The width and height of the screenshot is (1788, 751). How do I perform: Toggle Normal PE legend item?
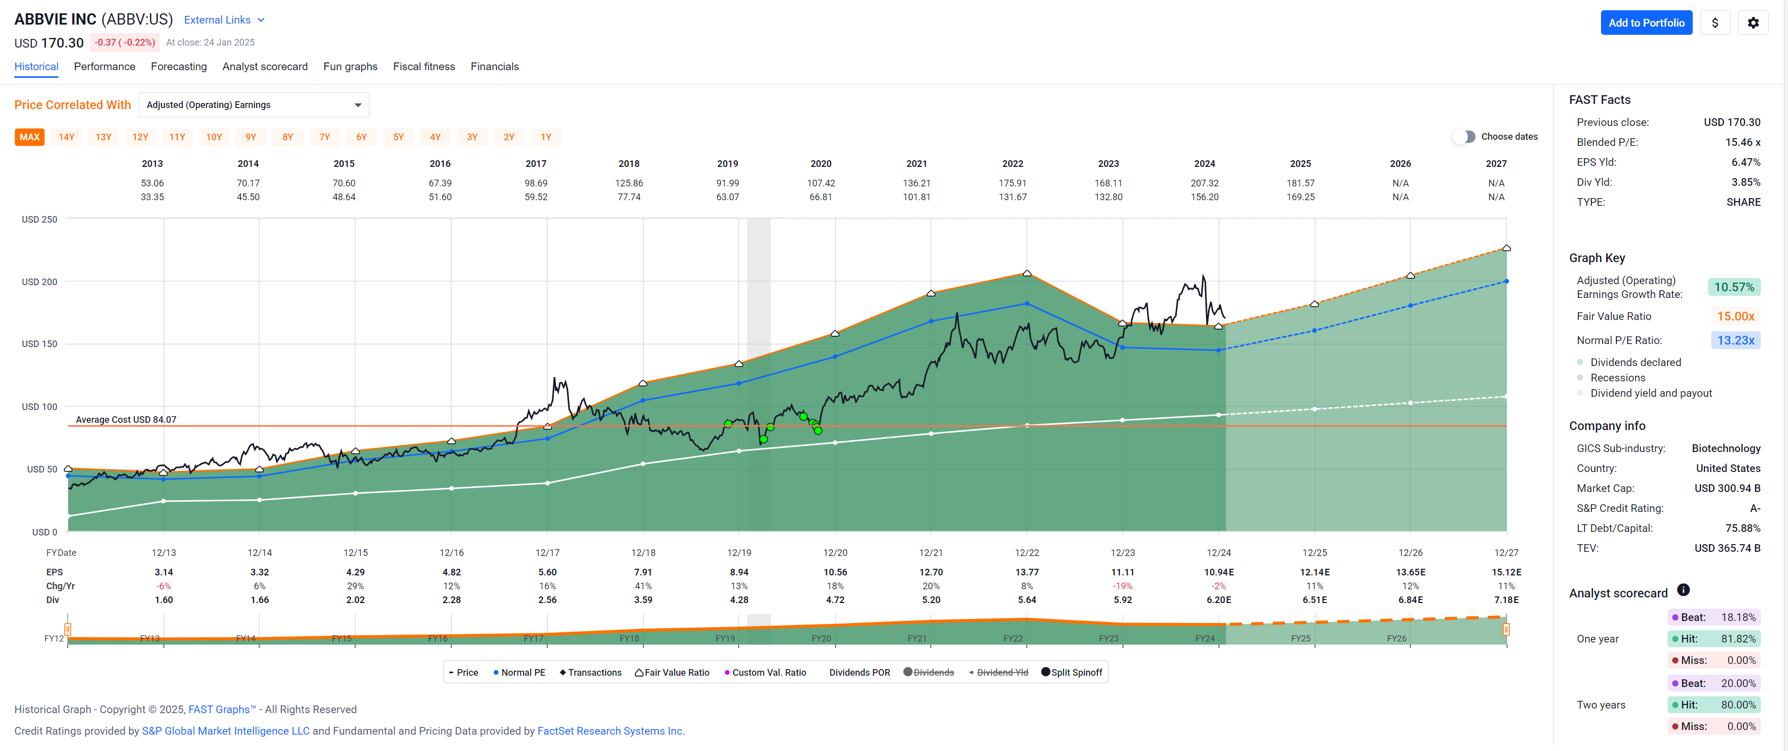point(519,673)
